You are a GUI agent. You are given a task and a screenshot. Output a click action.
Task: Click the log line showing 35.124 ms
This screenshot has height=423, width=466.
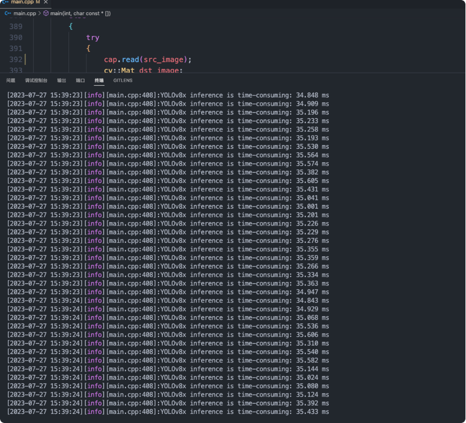point(168,395)
